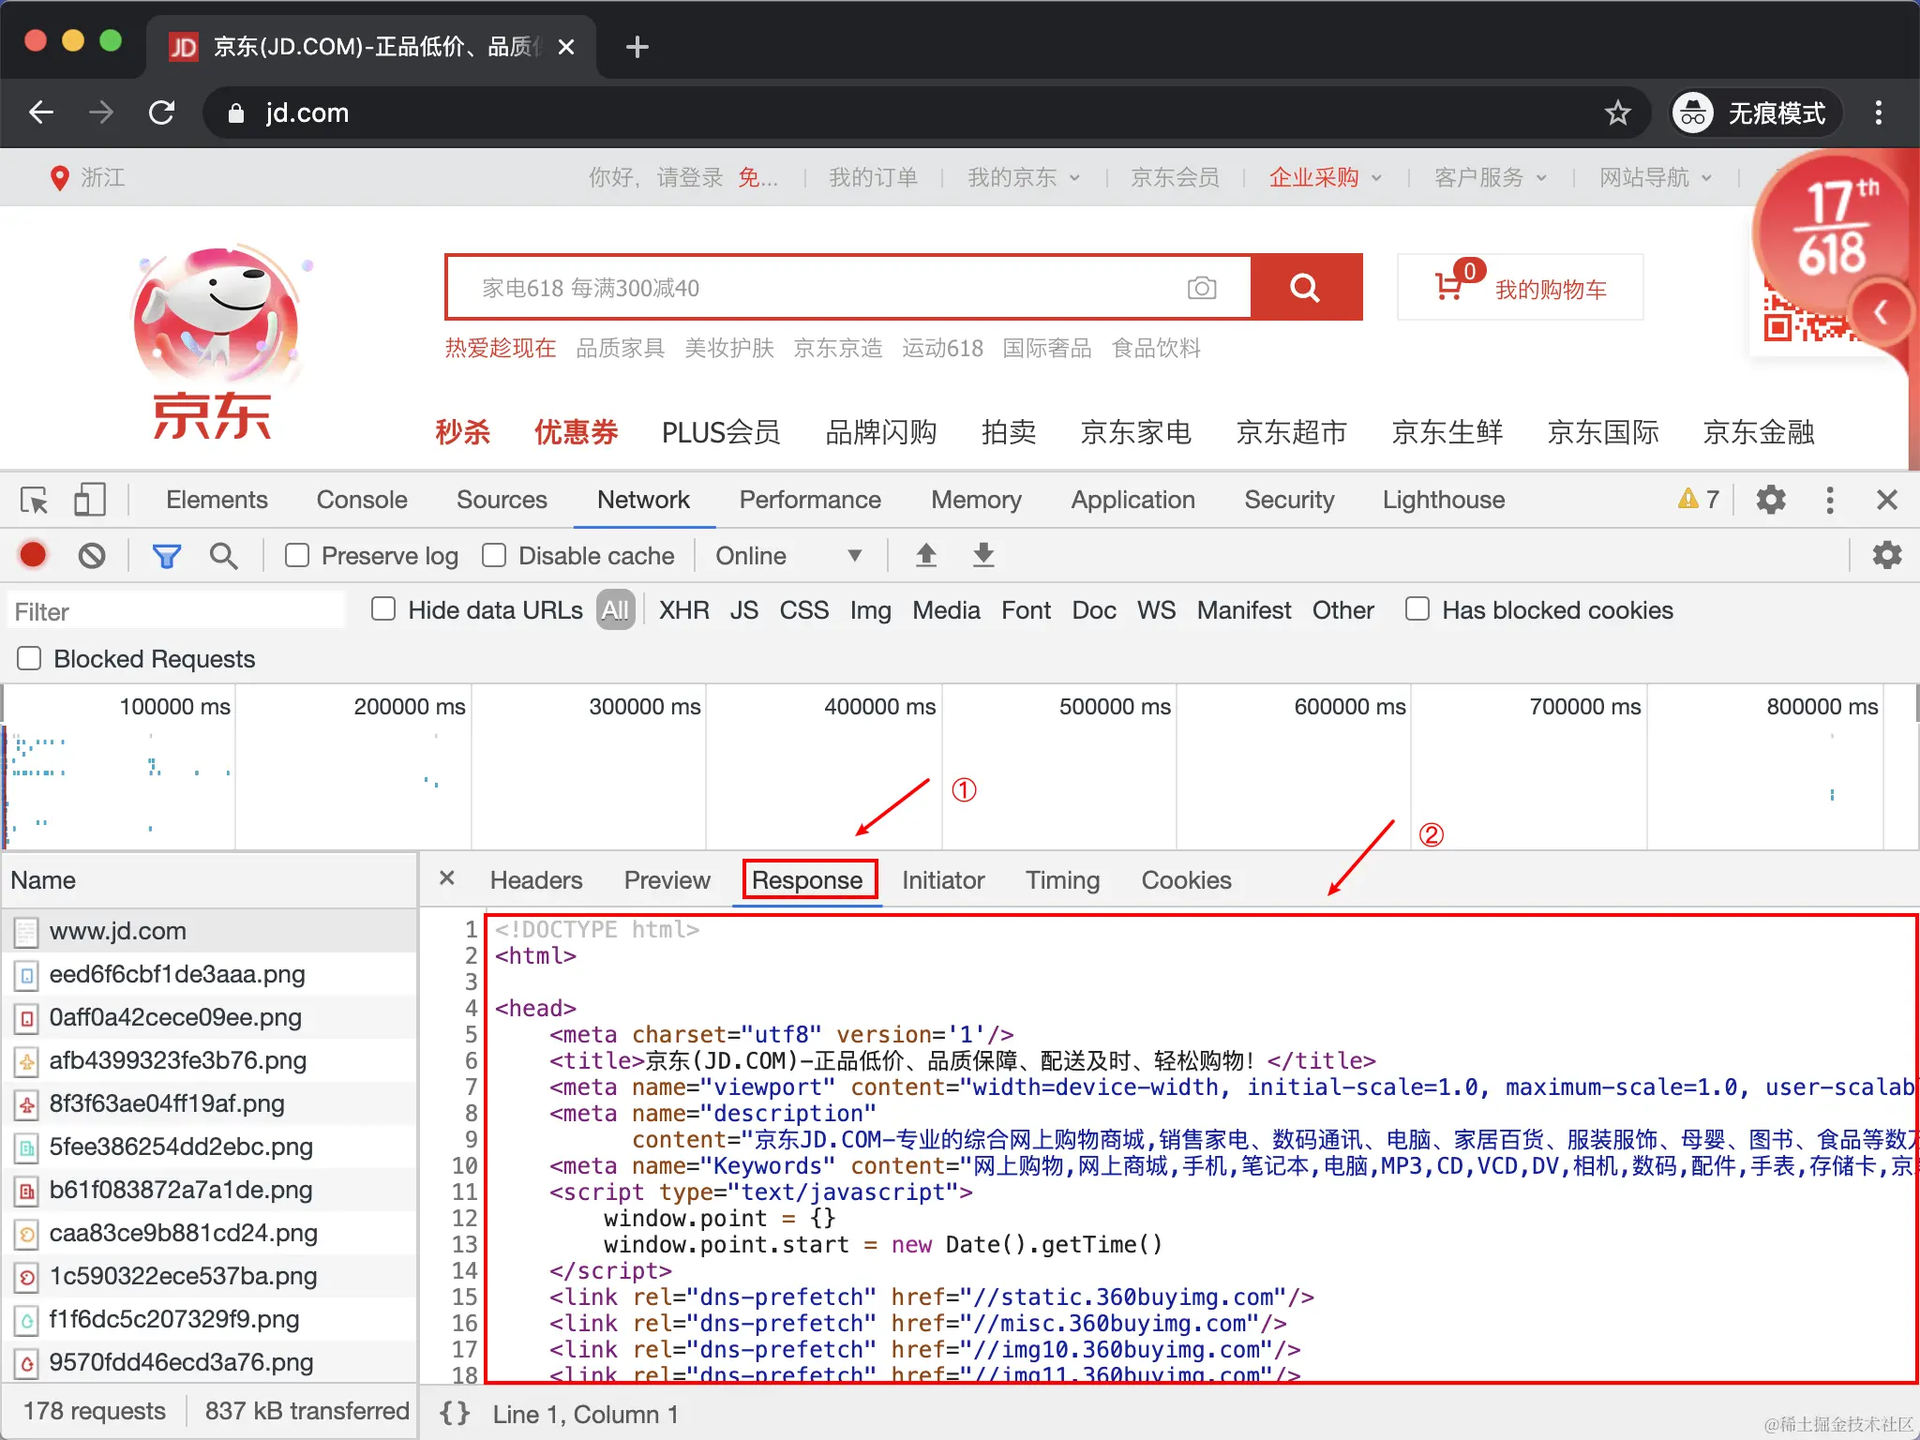Open DevTools settings gear next to warnings

[x=1770, y=500]
